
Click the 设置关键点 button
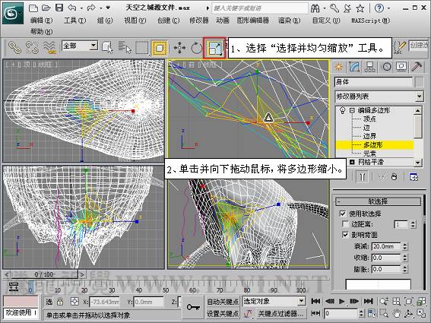coord(223,313)
